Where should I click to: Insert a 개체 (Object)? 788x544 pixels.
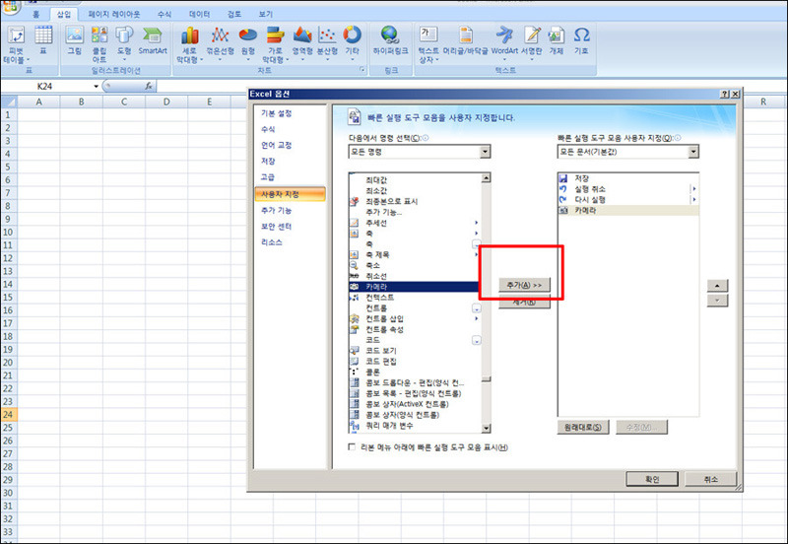557,40
